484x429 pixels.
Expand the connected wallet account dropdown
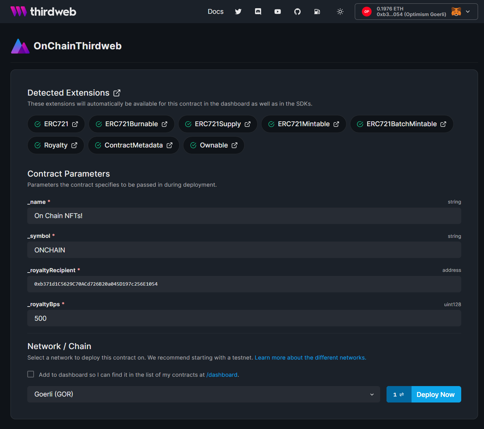tap(468, 12)
